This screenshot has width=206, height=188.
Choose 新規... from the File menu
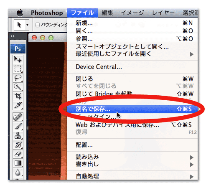[x=132, y=23]
